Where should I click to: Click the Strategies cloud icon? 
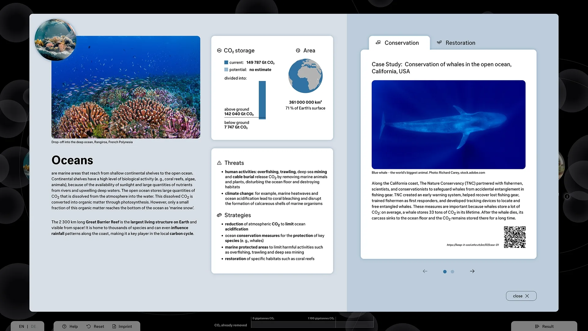point(219,215)
